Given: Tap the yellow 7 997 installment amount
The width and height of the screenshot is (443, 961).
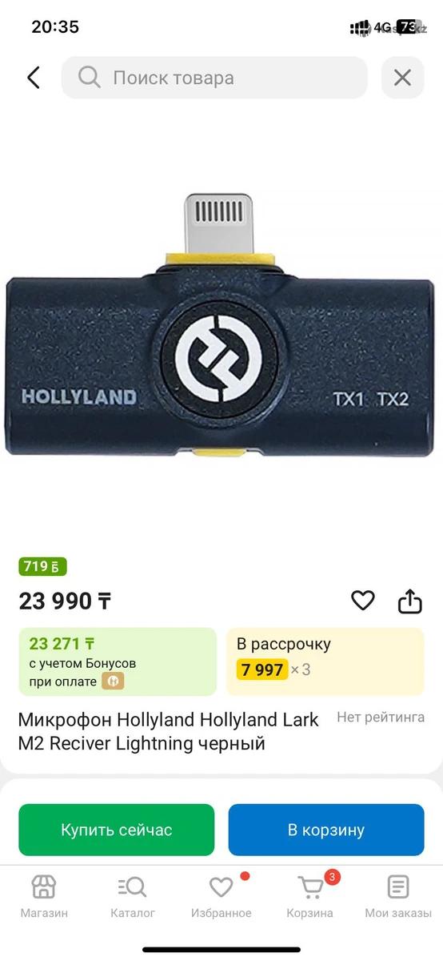Looking at the screenshot, I should tap(261, 669).
